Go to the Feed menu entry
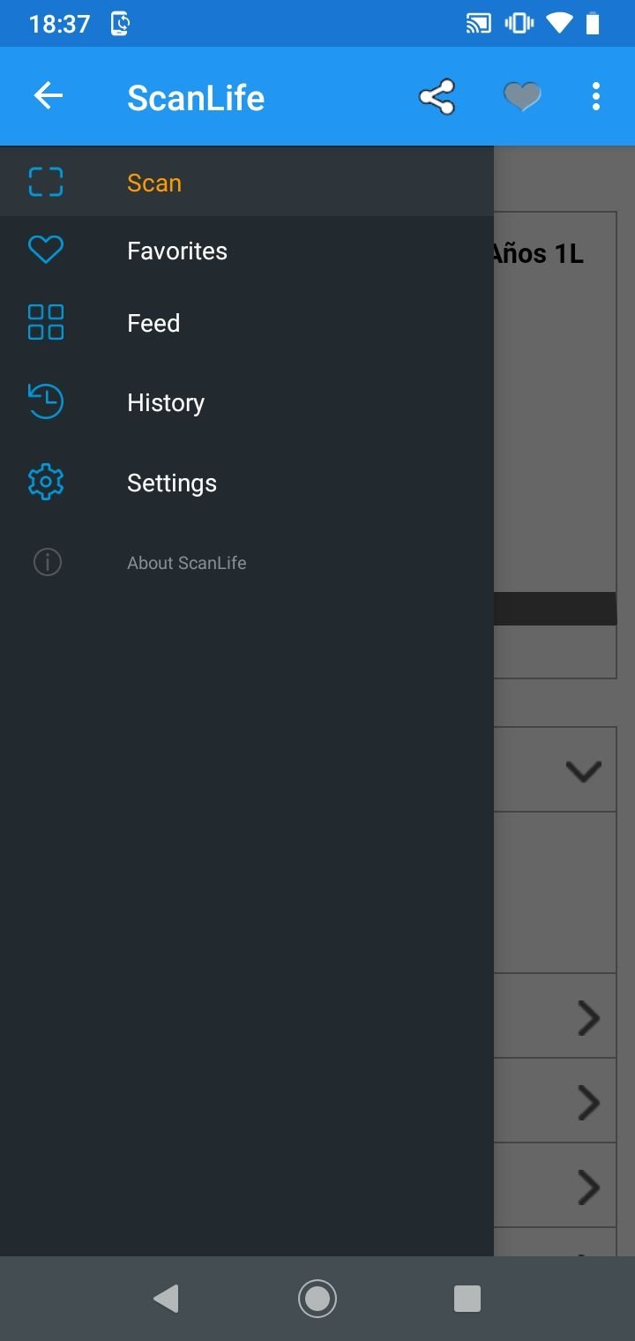The image size is (635, 1341). point(247,323)
